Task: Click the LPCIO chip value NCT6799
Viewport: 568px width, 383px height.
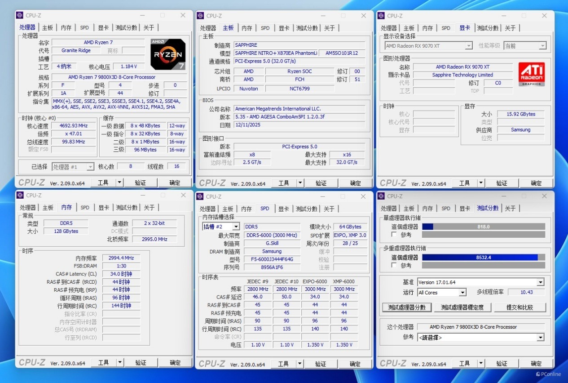Action: pyautogui.click(x=300, y=89)
